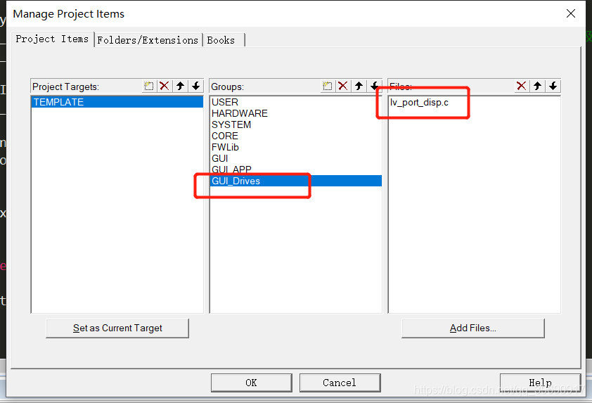Select the FWLib group
The image size is (592, 403).
pos(295,147)
